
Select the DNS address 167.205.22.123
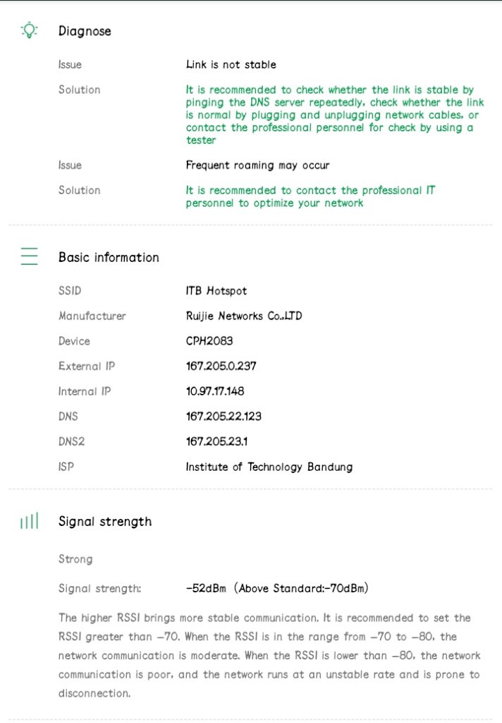224,417
